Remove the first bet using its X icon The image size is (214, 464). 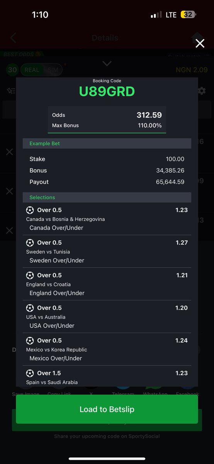[x=10, y=152]
